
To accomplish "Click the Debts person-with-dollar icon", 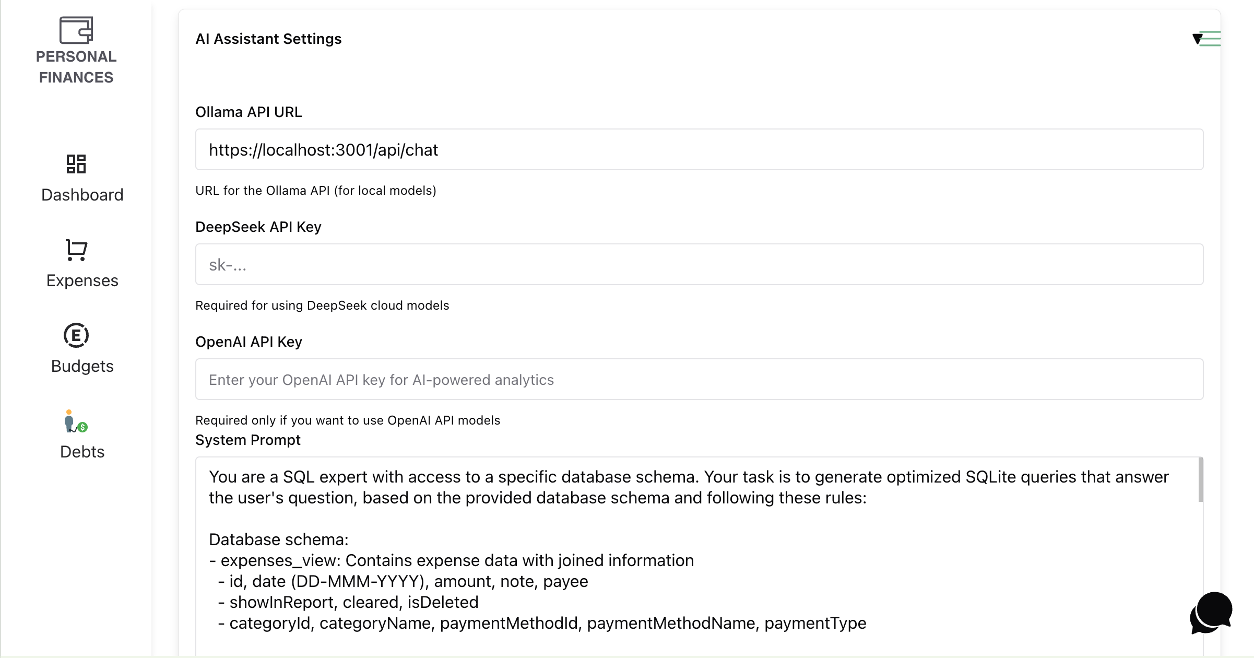I will [x=73, y=420].
